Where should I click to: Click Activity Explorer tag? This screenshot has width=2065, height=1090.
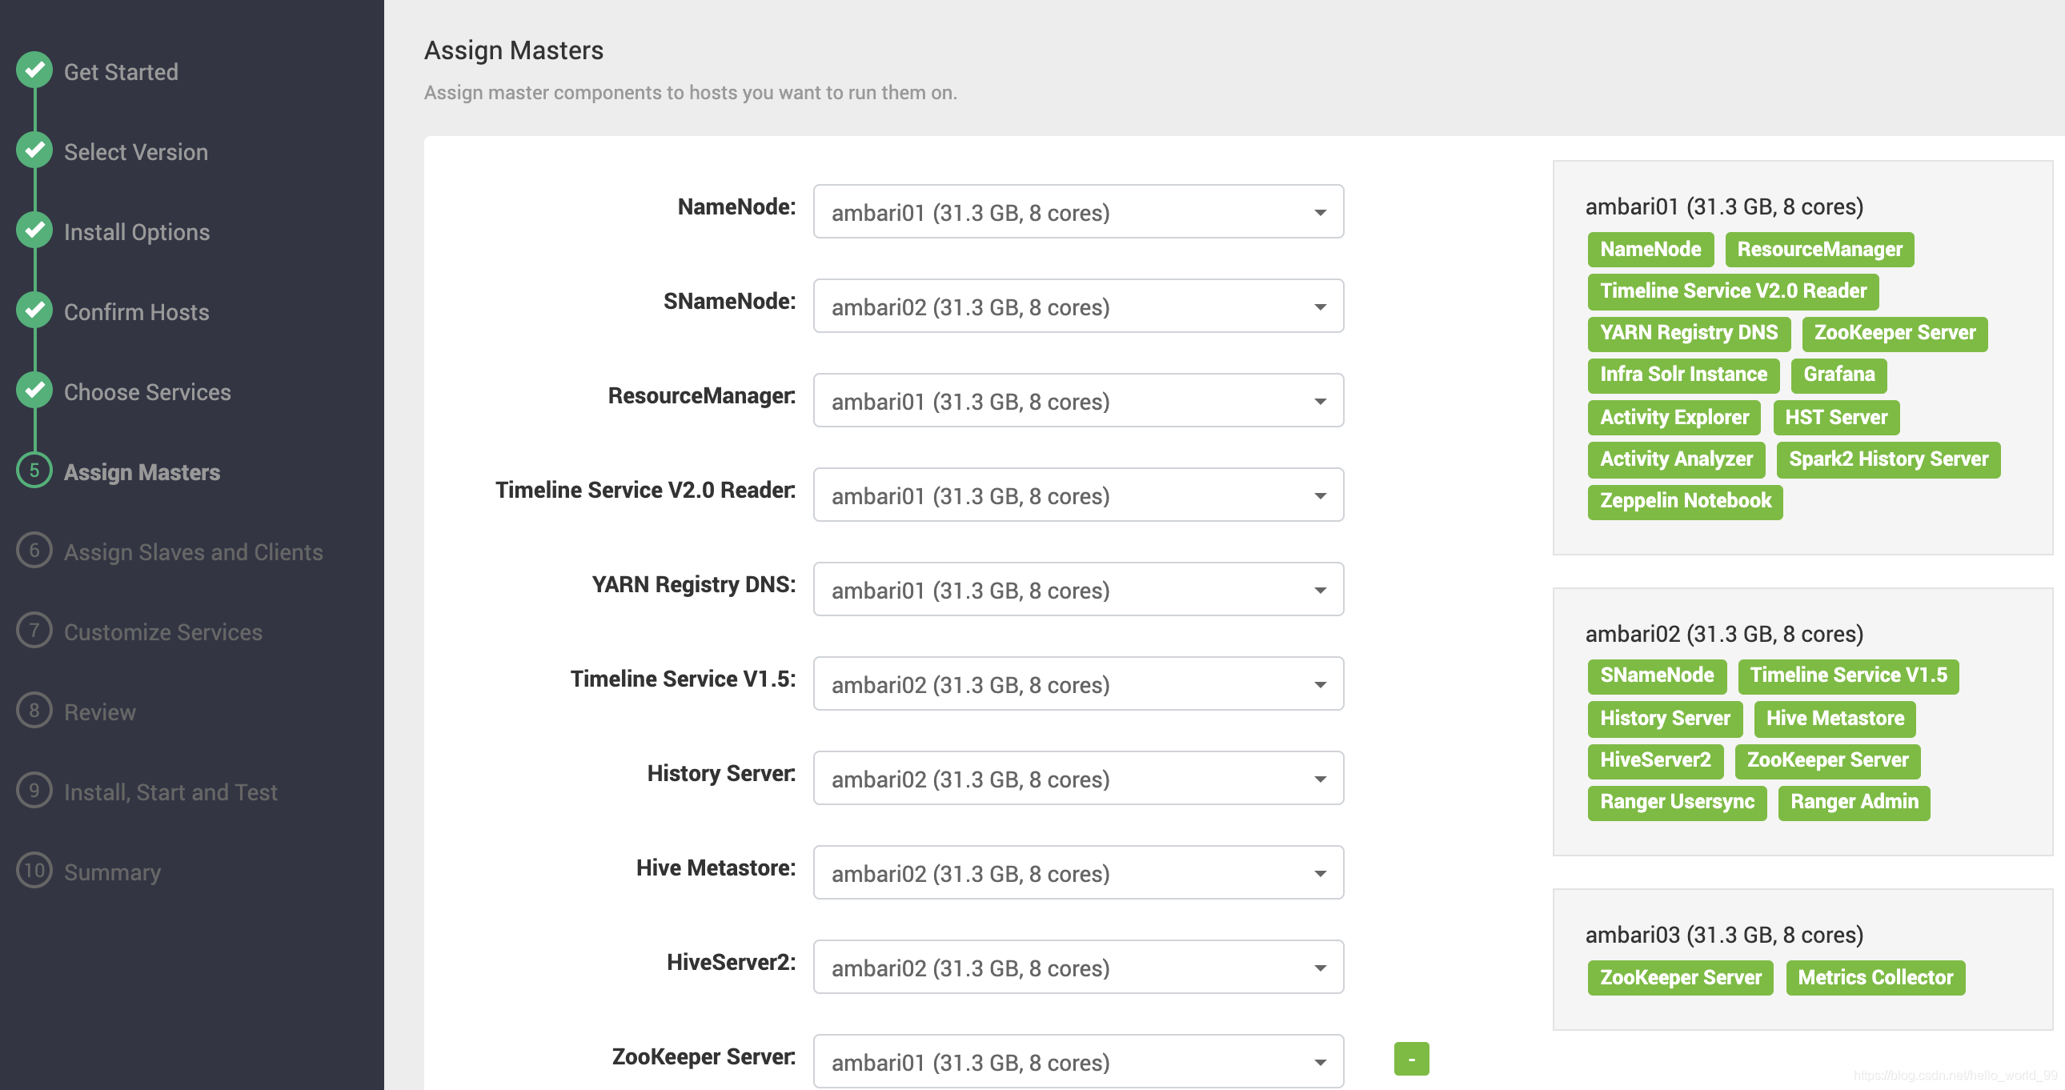[1674, 417]
